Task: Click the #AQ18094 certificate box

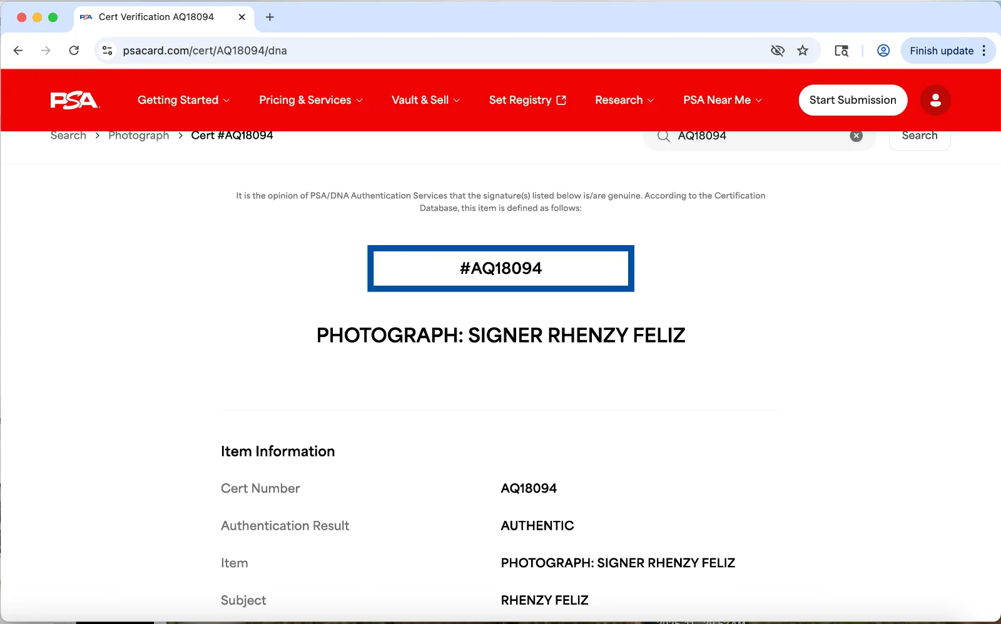Action: point(500,268)
